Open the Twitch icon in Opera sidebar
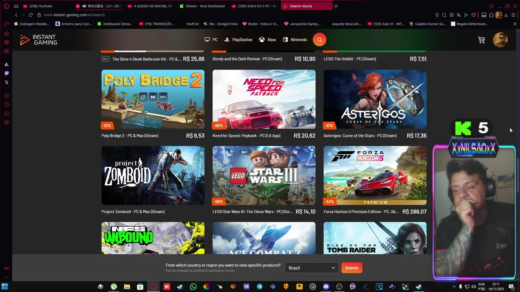The image size is (520, 292). (6, 73)
